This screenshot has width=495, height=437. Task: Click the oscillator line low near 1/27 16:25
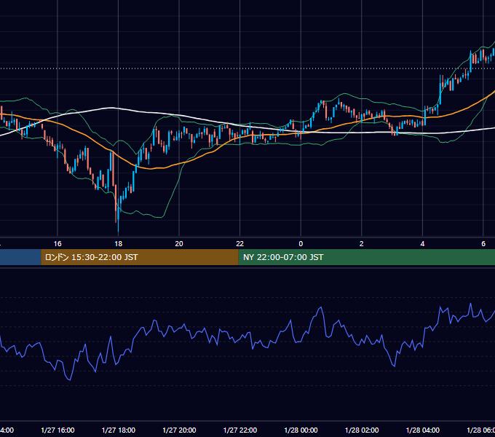pos(69,379)
